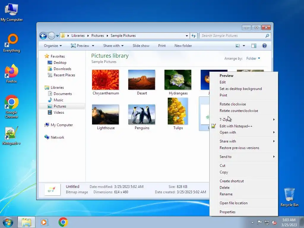The image size is (304, 228).
Task: Select Documents library in sidebar
Action: click(x=60, y=94)
